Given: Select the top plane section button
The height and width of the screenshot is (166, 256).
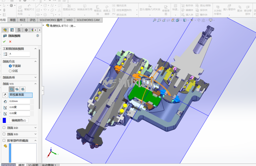Looking at the screenshot, I should [17, 89].
